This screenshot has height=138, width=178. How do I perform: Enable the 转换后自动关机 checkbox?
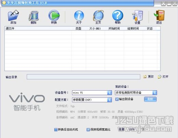click(56, 130)
